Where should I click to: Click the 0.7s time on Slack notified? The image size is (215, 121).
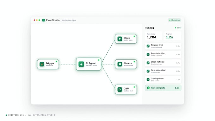pyautogui.click(x=178, y=63)
